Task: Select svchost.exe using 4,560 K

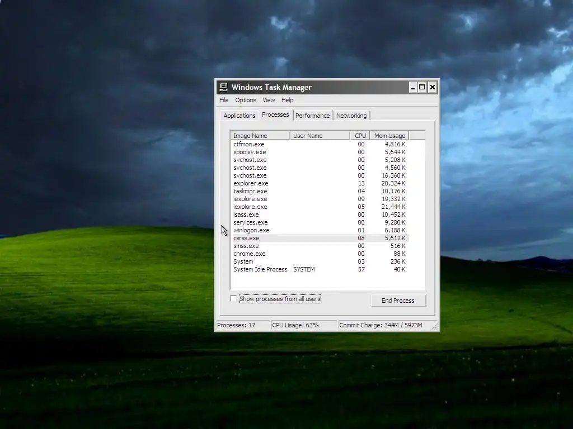Action: [x=320, y=168]
